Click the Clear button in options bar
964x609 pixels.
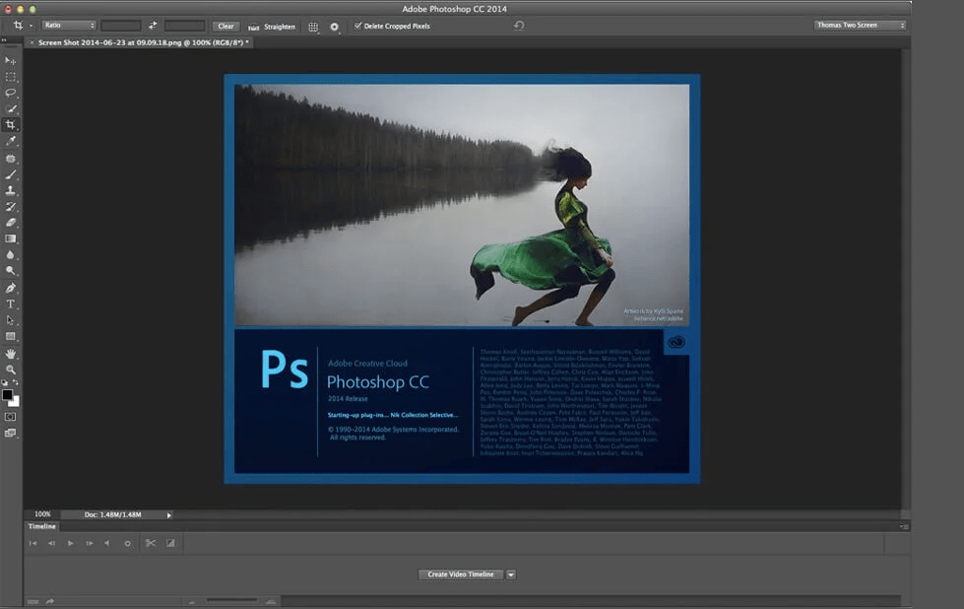click(225, 26)
